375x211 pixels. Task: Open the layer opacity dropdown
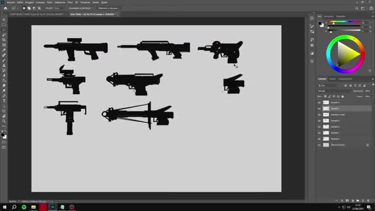pos(368,91)
